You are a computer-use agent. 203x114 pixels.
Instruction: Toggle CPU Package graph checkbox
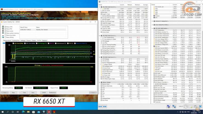37,43
